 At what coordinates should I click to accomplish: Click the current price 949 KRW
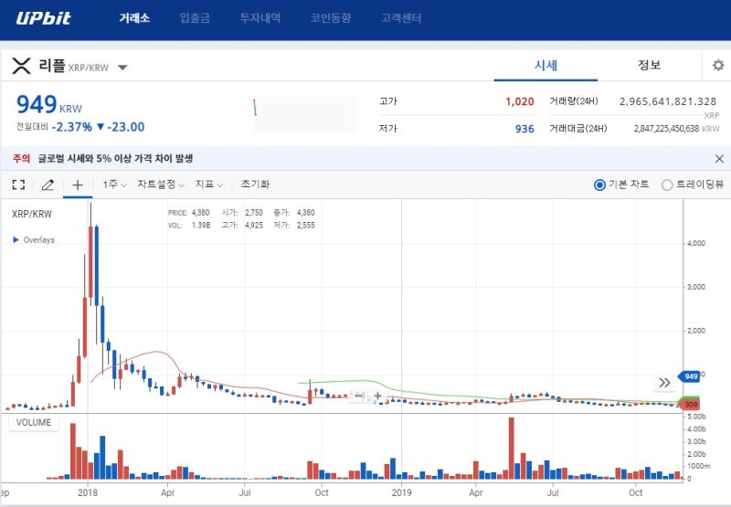point(49,104)
